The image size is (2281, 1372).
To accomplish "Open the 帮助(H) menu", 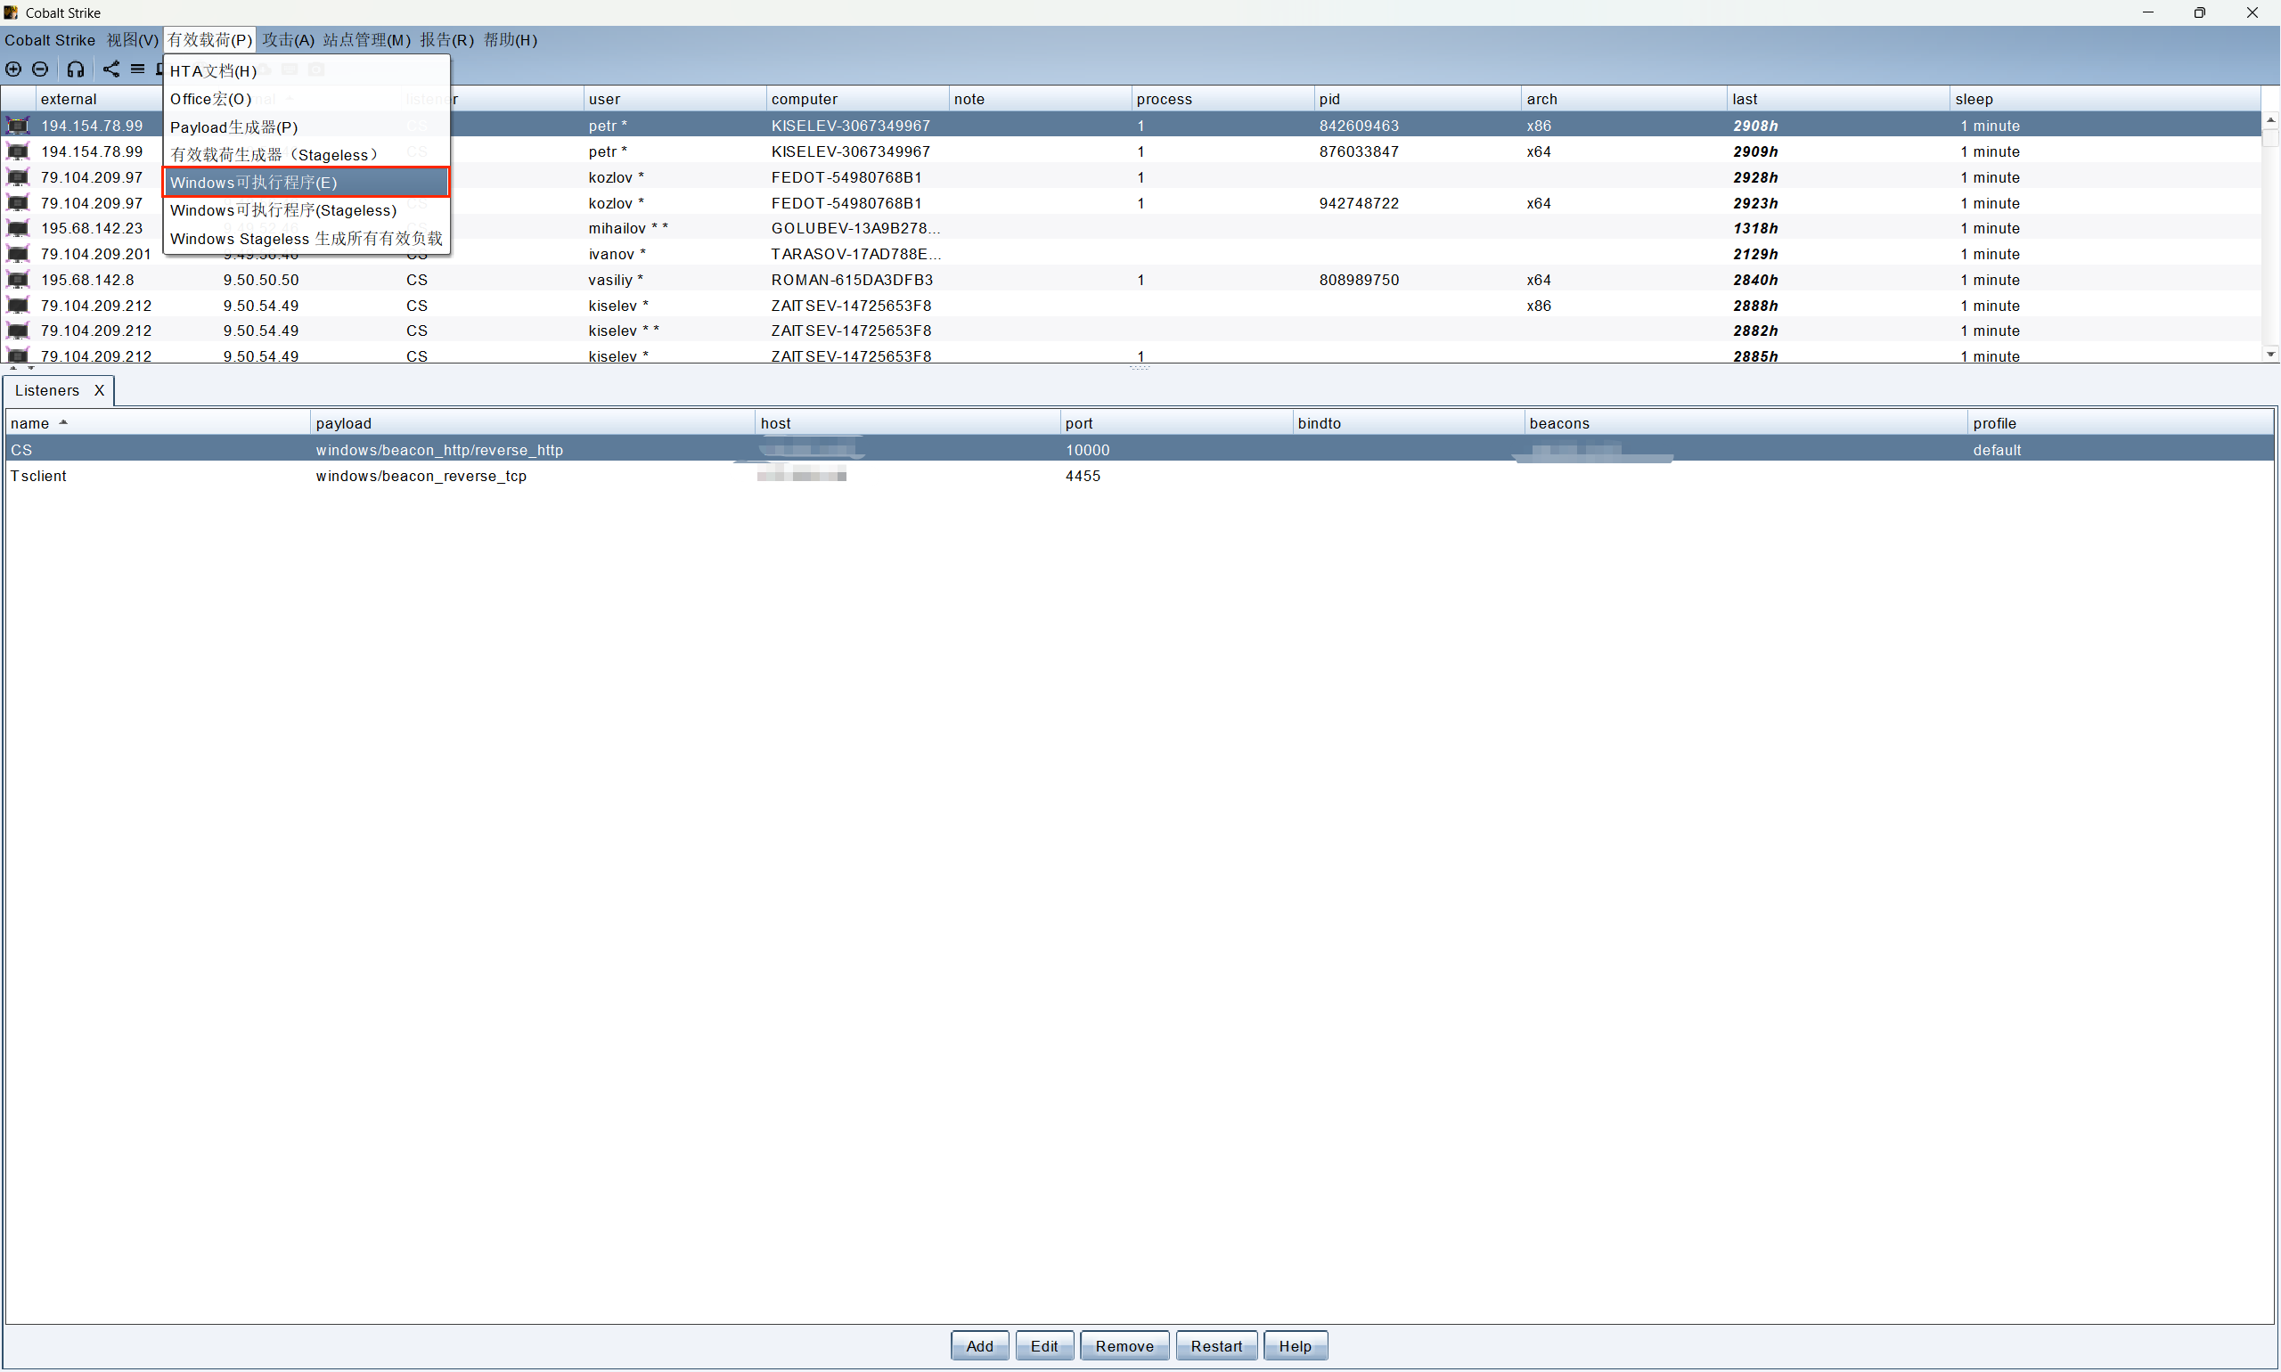I will pos(511,40).
